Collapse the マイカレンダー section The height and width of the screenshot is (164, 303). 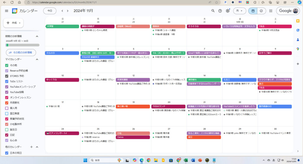coord(37,59)
